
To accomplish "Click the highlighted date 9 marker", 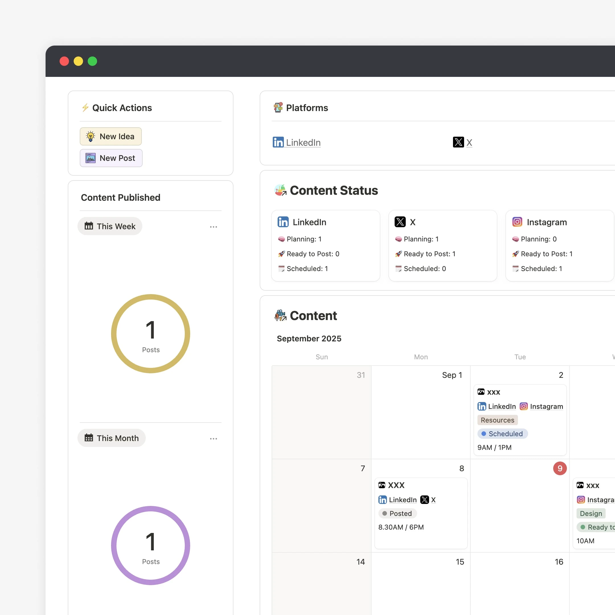I will click(x=559, y=468).
